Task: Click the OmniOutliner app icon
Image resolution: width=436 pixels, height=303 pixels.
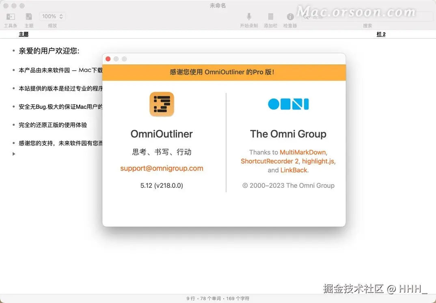Action: click(x=162, y=104)
